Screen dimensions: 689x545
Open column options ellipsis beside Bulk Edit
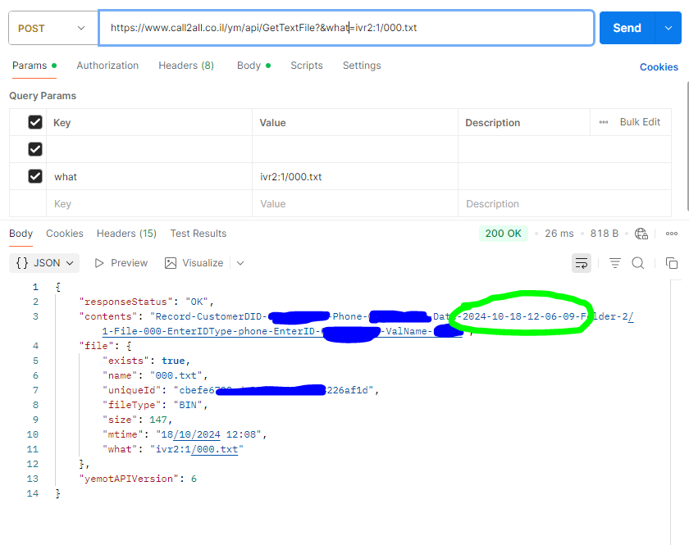coord(604,122)
